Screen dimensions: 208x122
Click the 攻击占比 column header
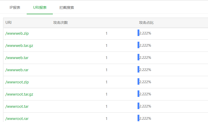(x=146, y=23)
